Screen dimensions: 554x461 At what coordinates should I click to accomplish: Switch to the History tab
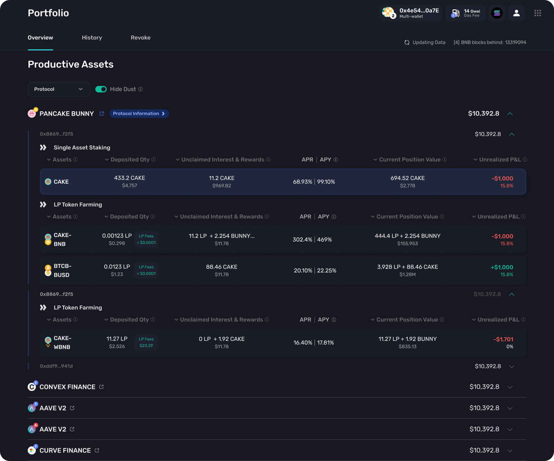[x=92, y=37]
